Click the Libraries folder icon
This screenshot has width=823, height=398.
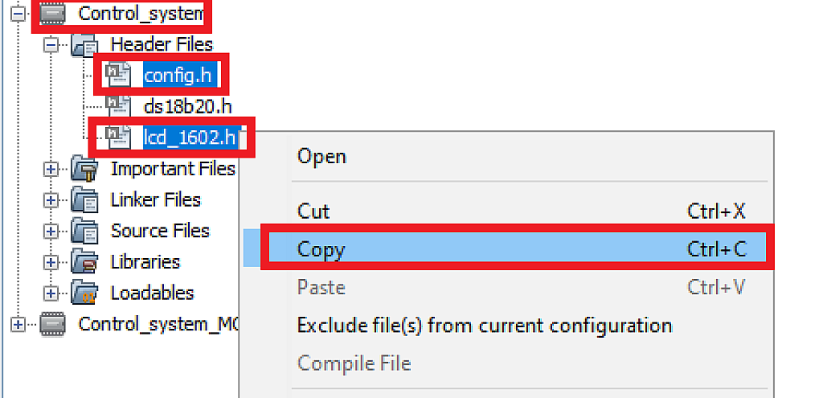click(84, 262)
